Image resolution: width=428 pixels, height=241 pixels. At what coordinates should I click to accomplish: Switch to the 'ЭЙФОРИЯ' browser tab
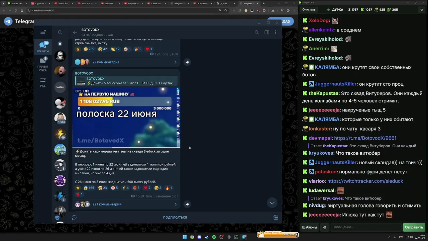coord(110,3)
